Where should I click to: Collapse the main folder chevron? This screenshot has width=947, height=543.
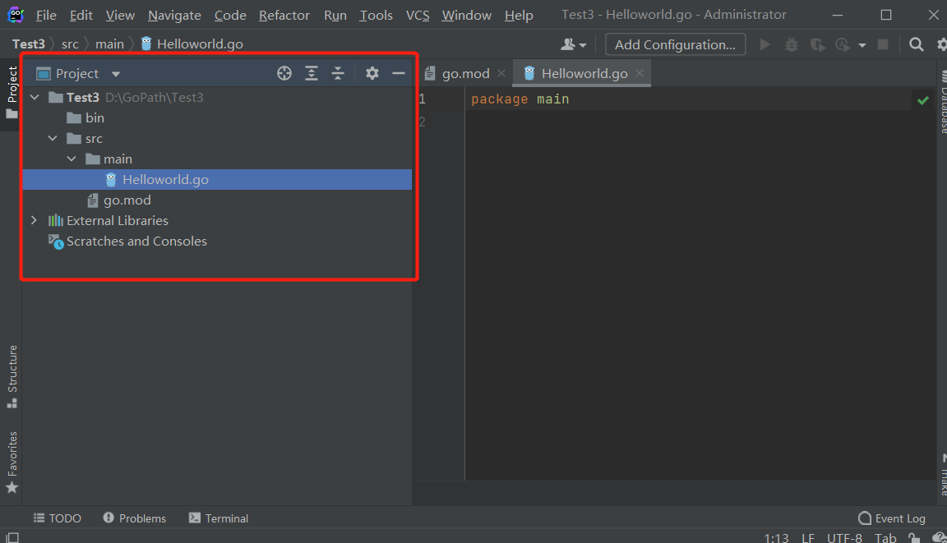click(x=72, y=159)
